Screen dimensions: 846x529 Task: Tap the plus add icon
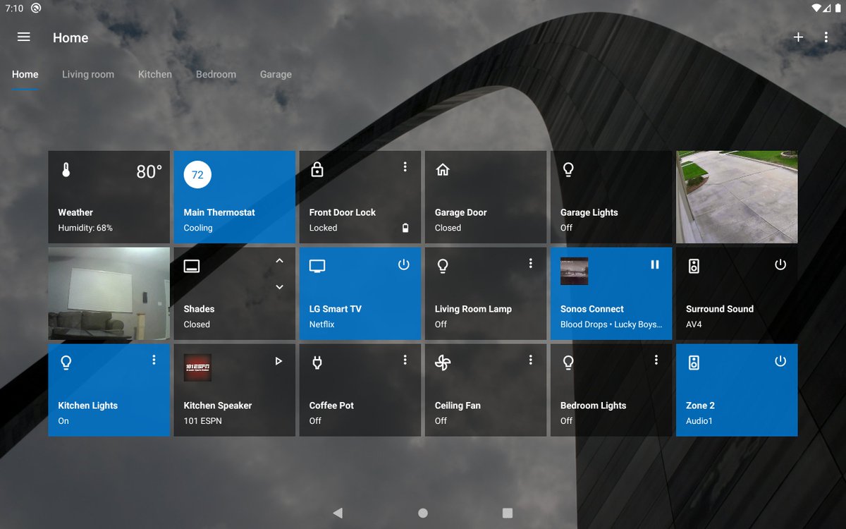pyautogui.click(x=798, y=37)
